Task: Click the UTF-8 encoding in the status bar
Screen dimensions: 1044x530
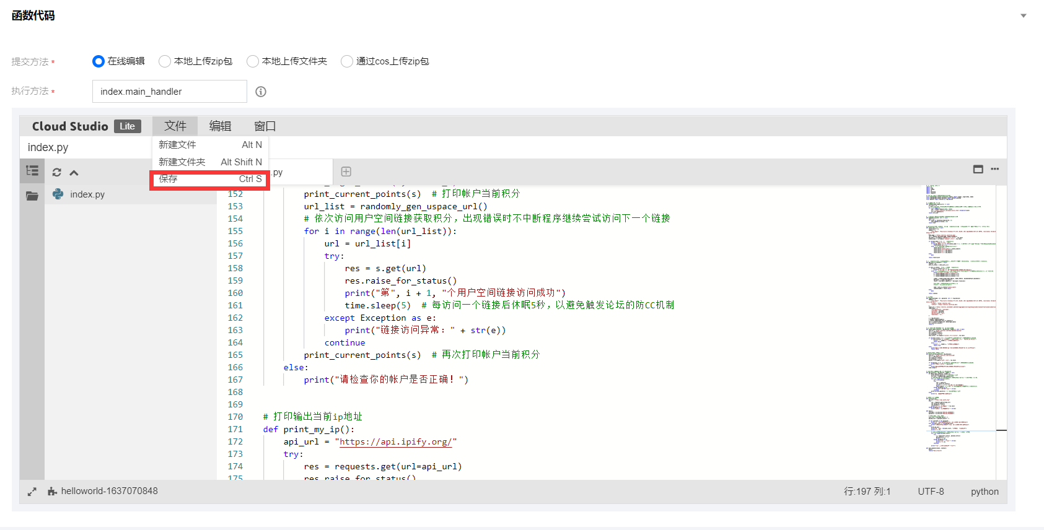Action: pos(931,492)
